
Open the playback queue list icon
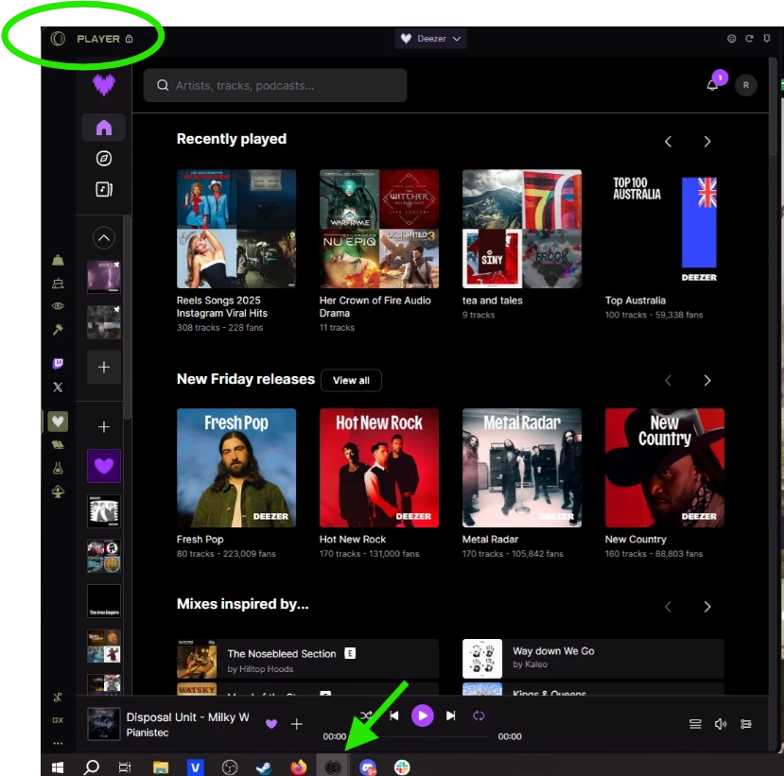(695, 724)
